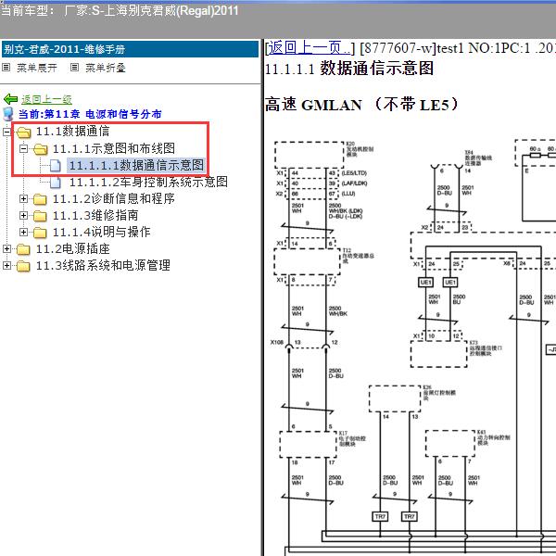Expand the 11.1.4说明与操作 node
The image size is (556, 556).
point(23,233)
